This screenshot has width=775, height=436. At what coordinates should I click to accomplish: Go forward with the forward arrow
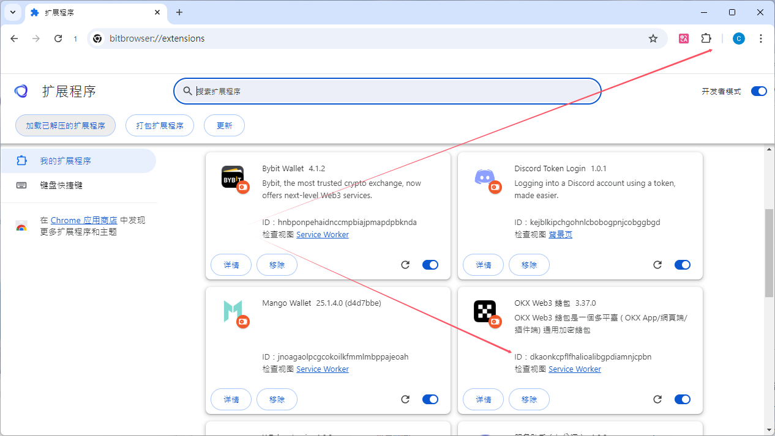[x=36, y=39]
